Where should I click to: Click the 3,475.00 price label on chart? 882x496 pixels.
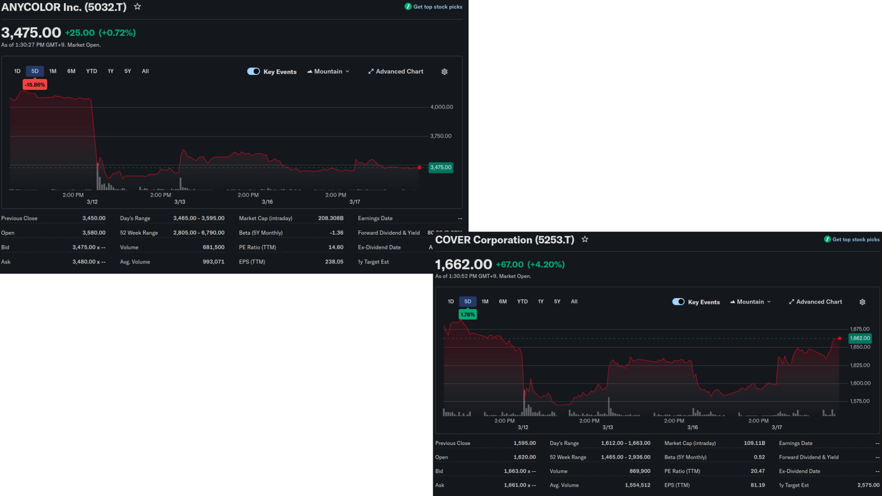coord(441,168)
